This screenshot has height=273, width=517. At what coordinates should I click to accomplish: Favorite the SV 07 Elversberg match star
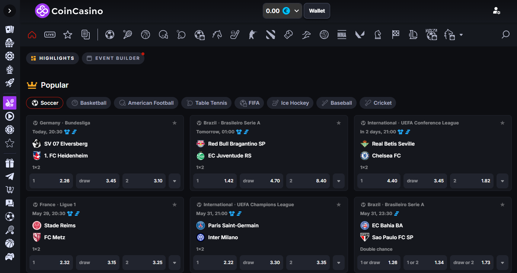point(175,123)
